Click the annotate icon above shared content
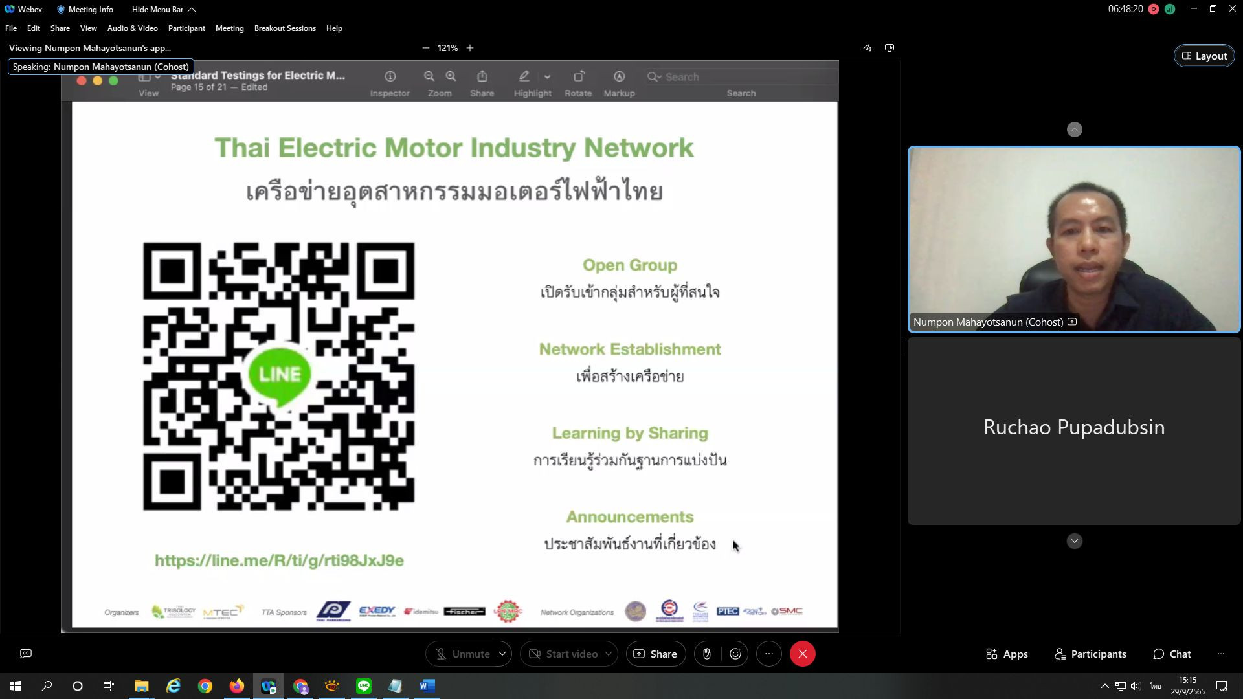1243x699 pixels. [868, 48]
